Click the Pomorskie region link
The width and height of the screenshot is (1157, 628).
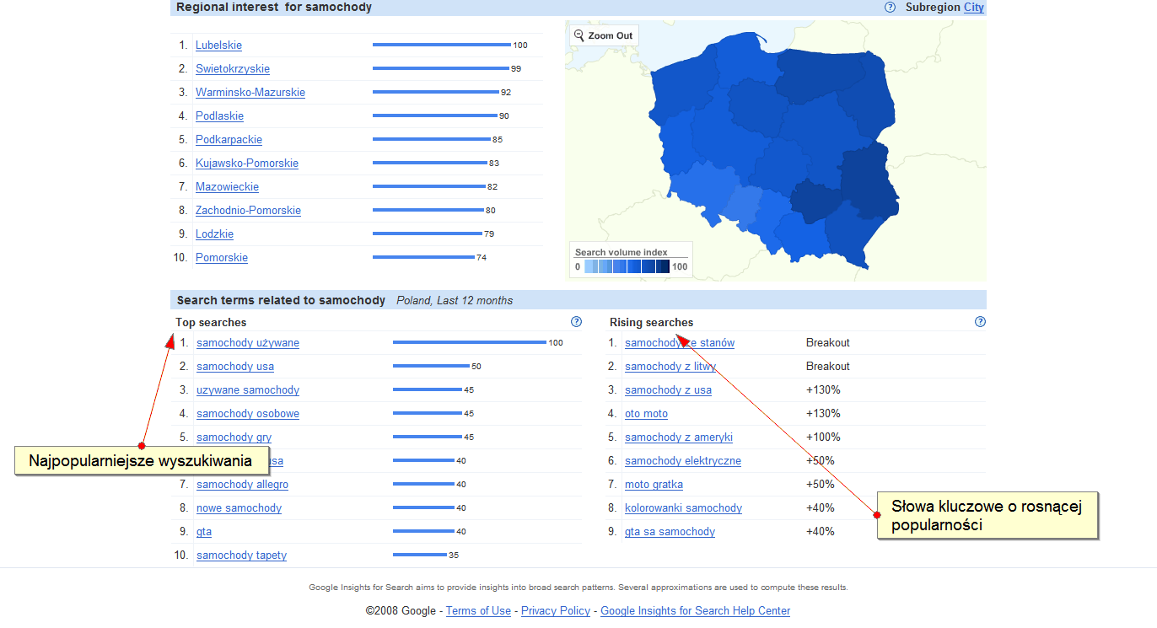[221, 258]
